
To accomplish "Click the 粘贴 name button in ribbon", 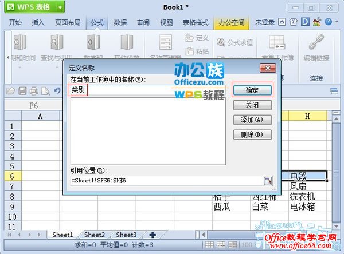I will tap(197, 51).
